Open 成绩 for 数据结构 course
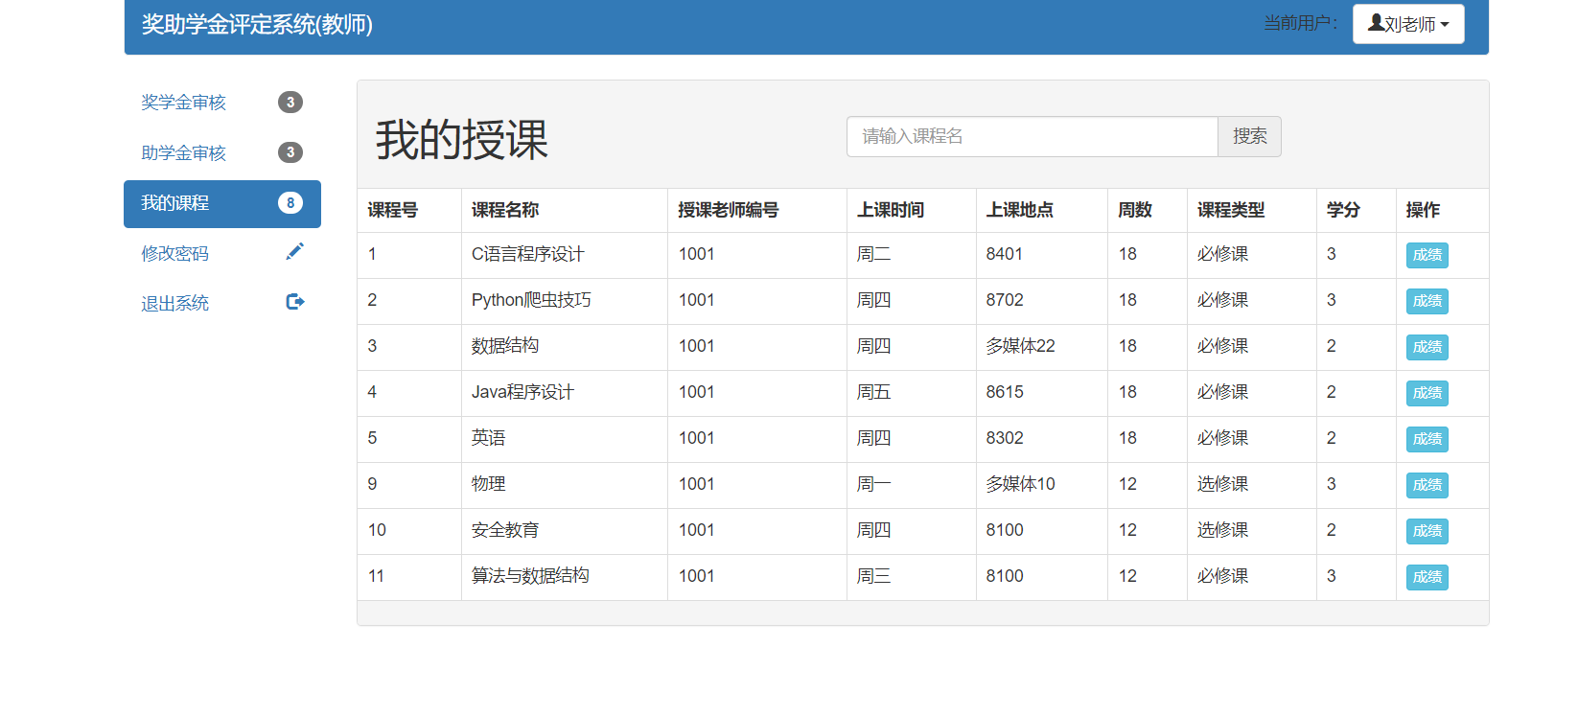The height and width of the screenshot is (716, 1578). click(1427, 347)
